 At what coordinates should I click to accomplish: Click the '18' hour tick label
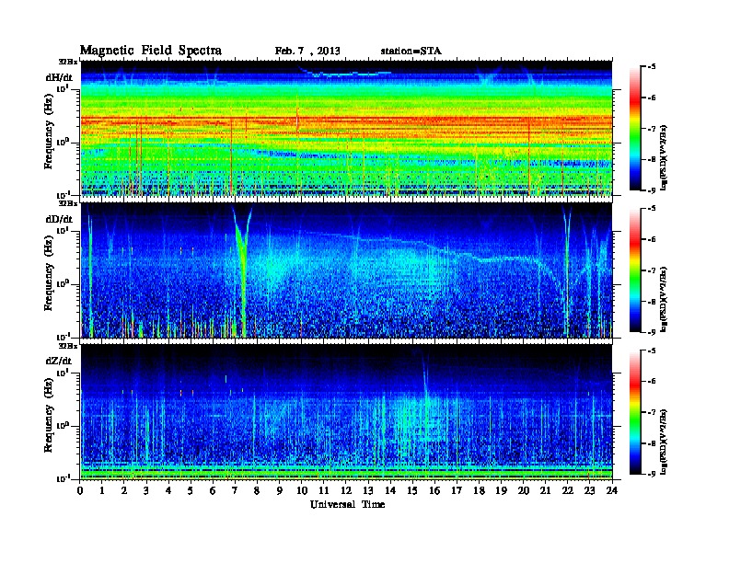pyautogui.click(x=479, y=490)
